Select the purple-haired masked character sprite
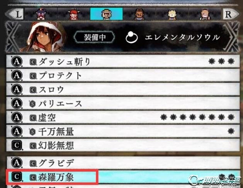 (41, 14)
